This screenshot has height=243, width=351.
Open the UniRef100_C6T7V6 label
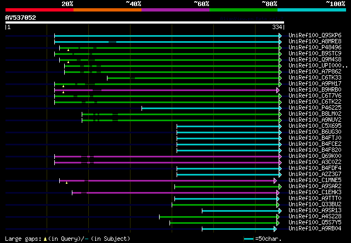point(315,96)
